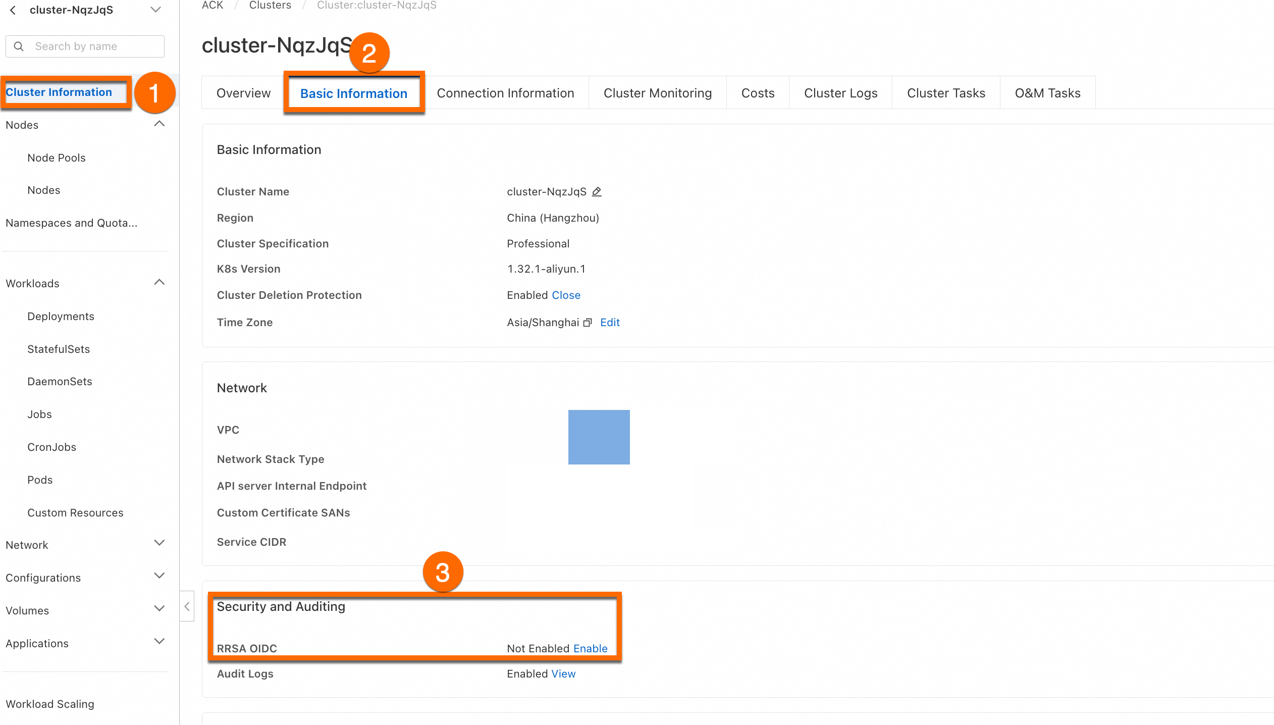Collapse the Nodes sidebar section
The height and width of the screenshot is (725, 1274).
coord(159,124)
